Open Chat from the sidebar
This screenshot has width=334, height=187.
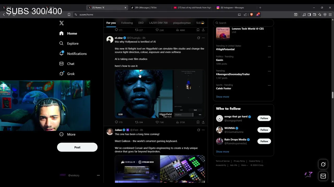point(67,64)
